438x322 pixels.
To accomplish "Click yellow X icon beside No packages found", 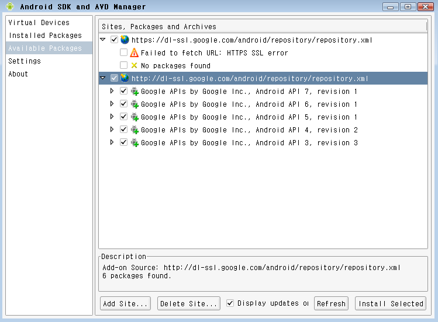I will point(134,65).
